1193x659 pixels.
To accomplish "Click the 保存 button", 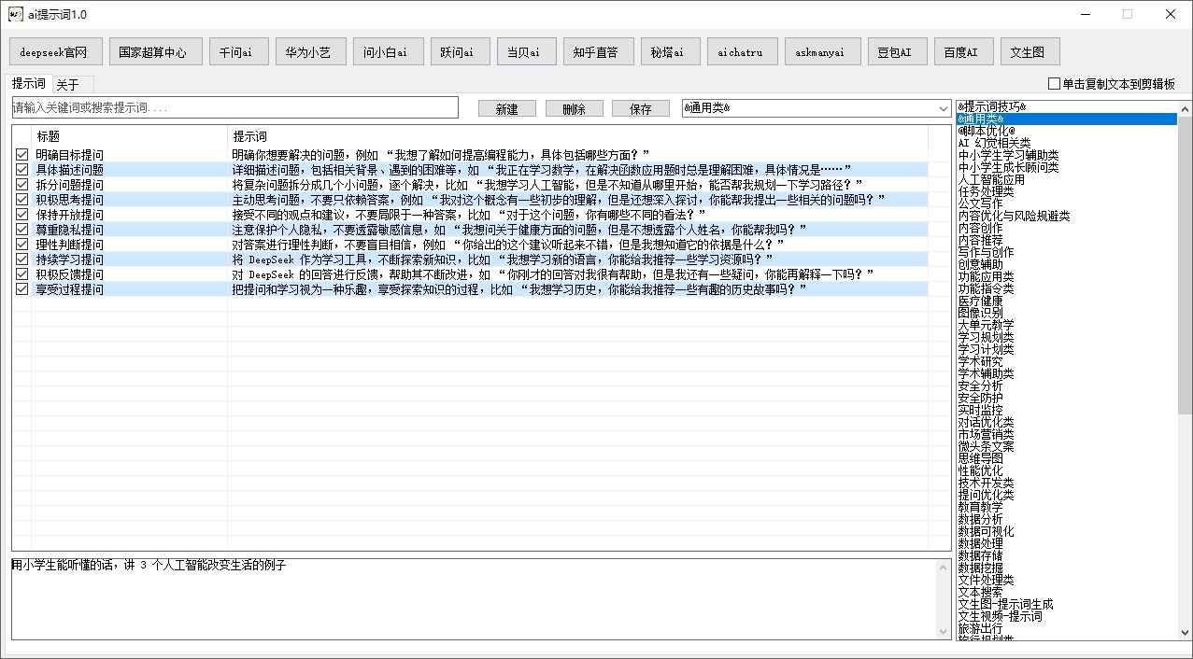I will (640, 107).
